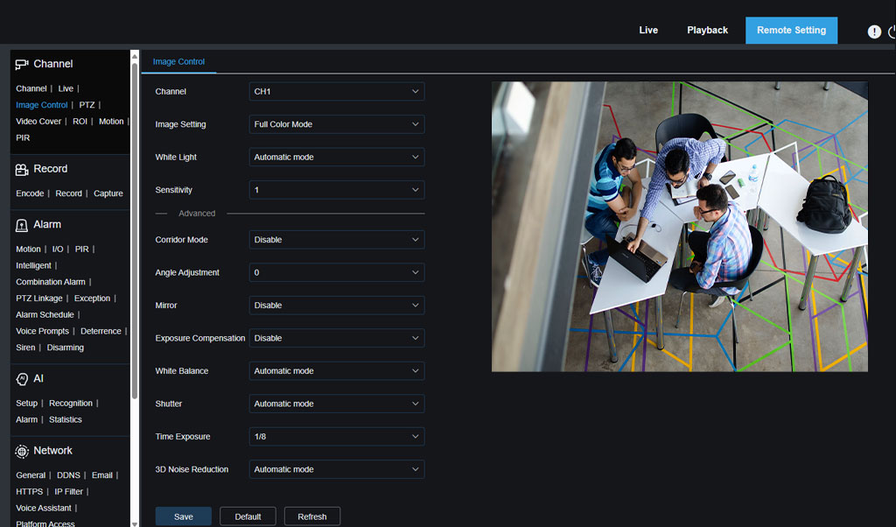Open the Mirror dropdown

[336, 305]
